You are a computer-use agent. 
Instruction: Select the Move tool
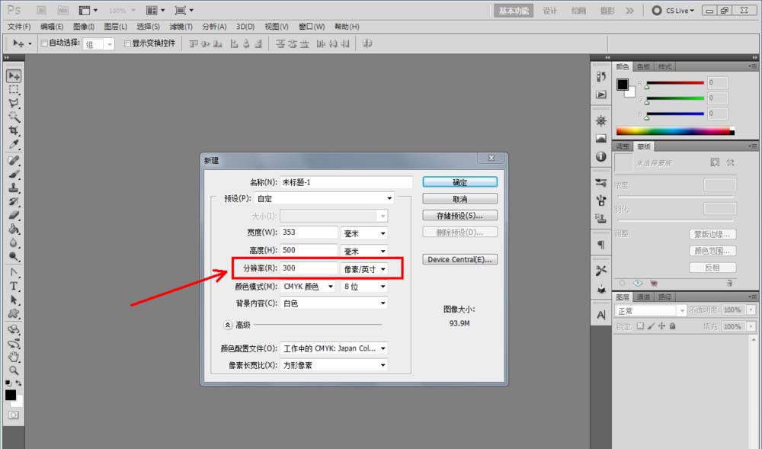point(13,75)
